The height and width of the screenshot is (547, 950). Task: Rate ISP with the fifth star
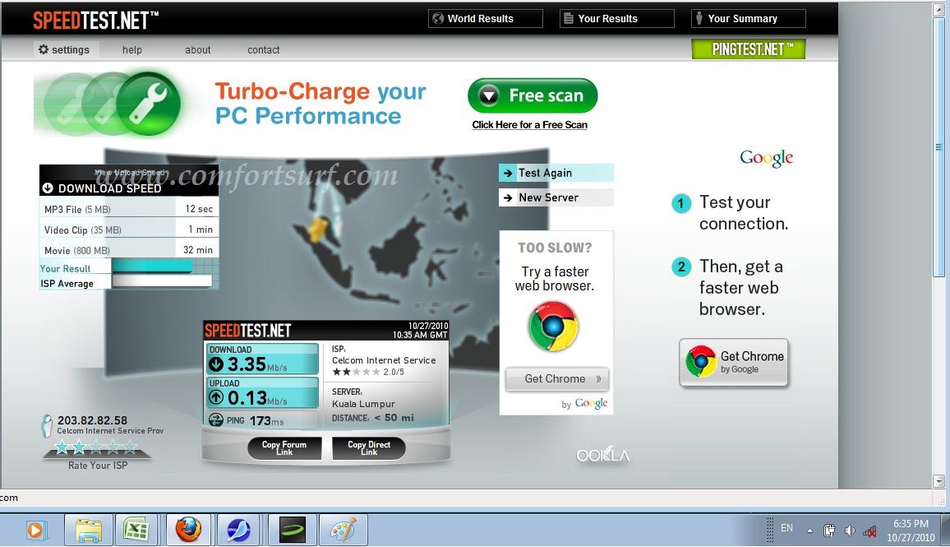[131, 447]
